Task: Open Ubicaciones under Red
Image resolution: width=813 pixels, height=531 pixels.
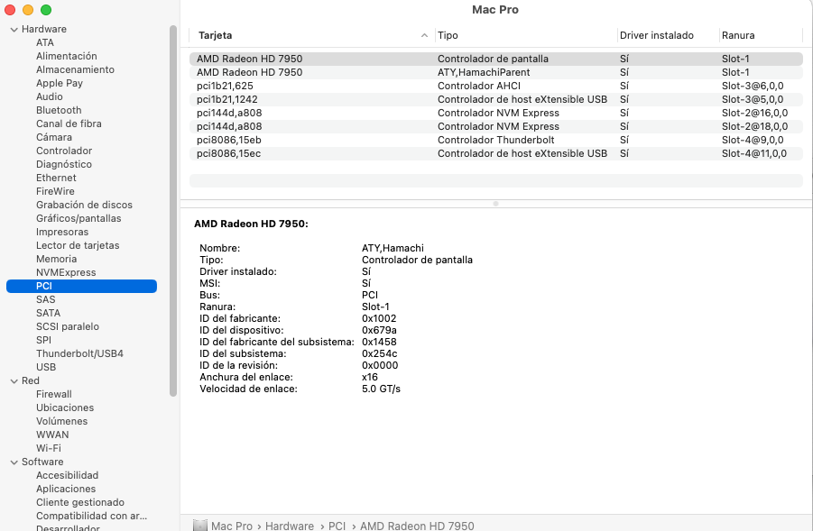Action: click(x=65, y=407)
